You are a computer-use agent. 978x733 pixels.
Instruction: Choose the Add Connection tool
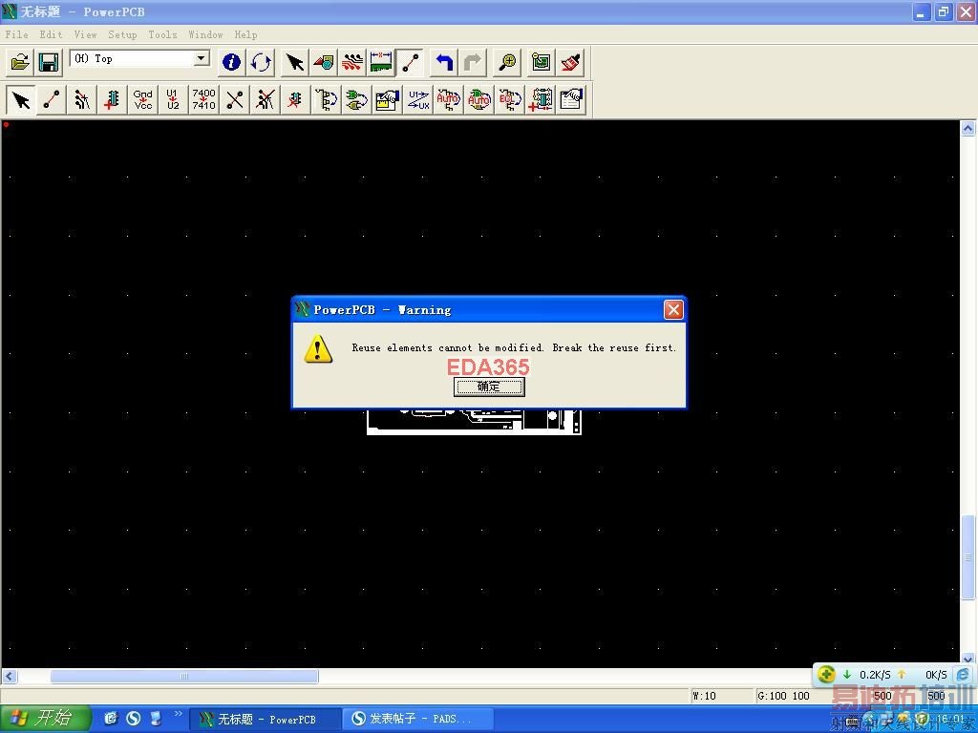pyautogui.click(x=52, y=99)
